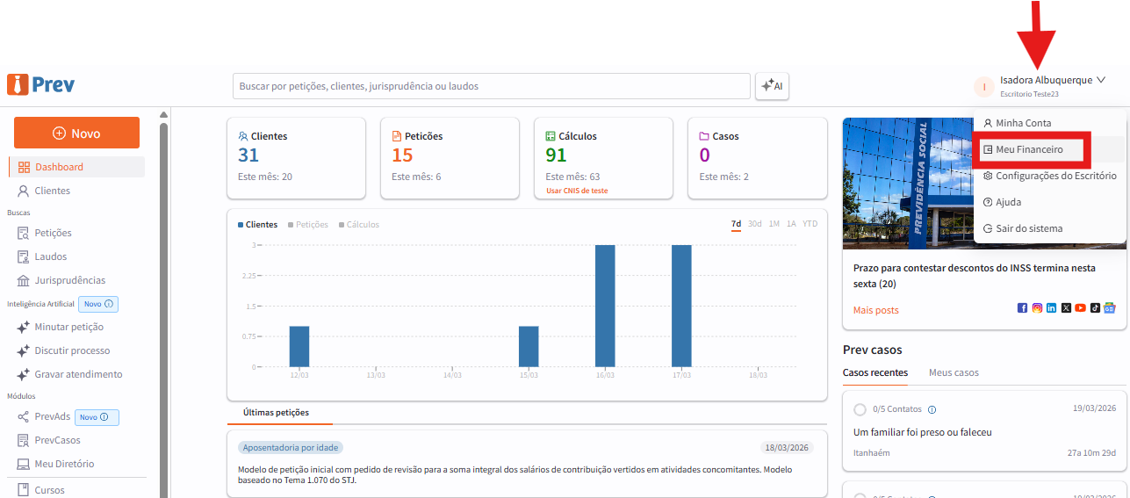This screenshot has width=1130, height=498.
Task: Click the info icon in the PrevAds Novo badge
Action: [x=104, y=417]
